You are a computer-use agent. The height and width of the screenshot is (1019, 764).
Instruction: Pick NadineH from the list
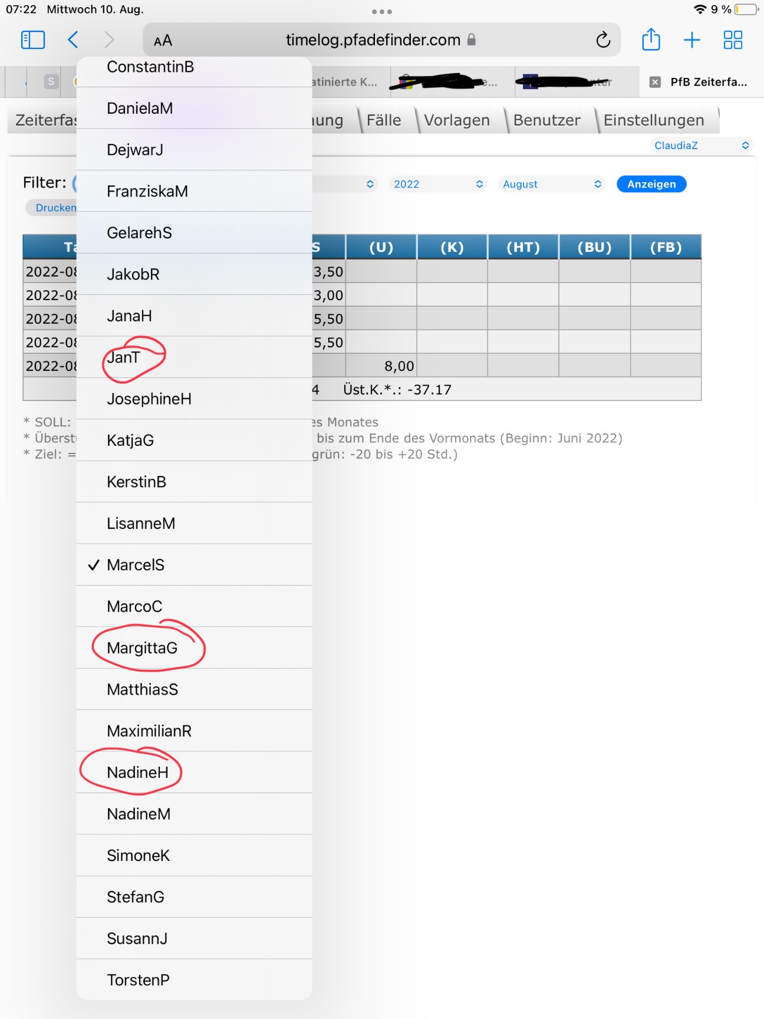[x=137, y=773]
